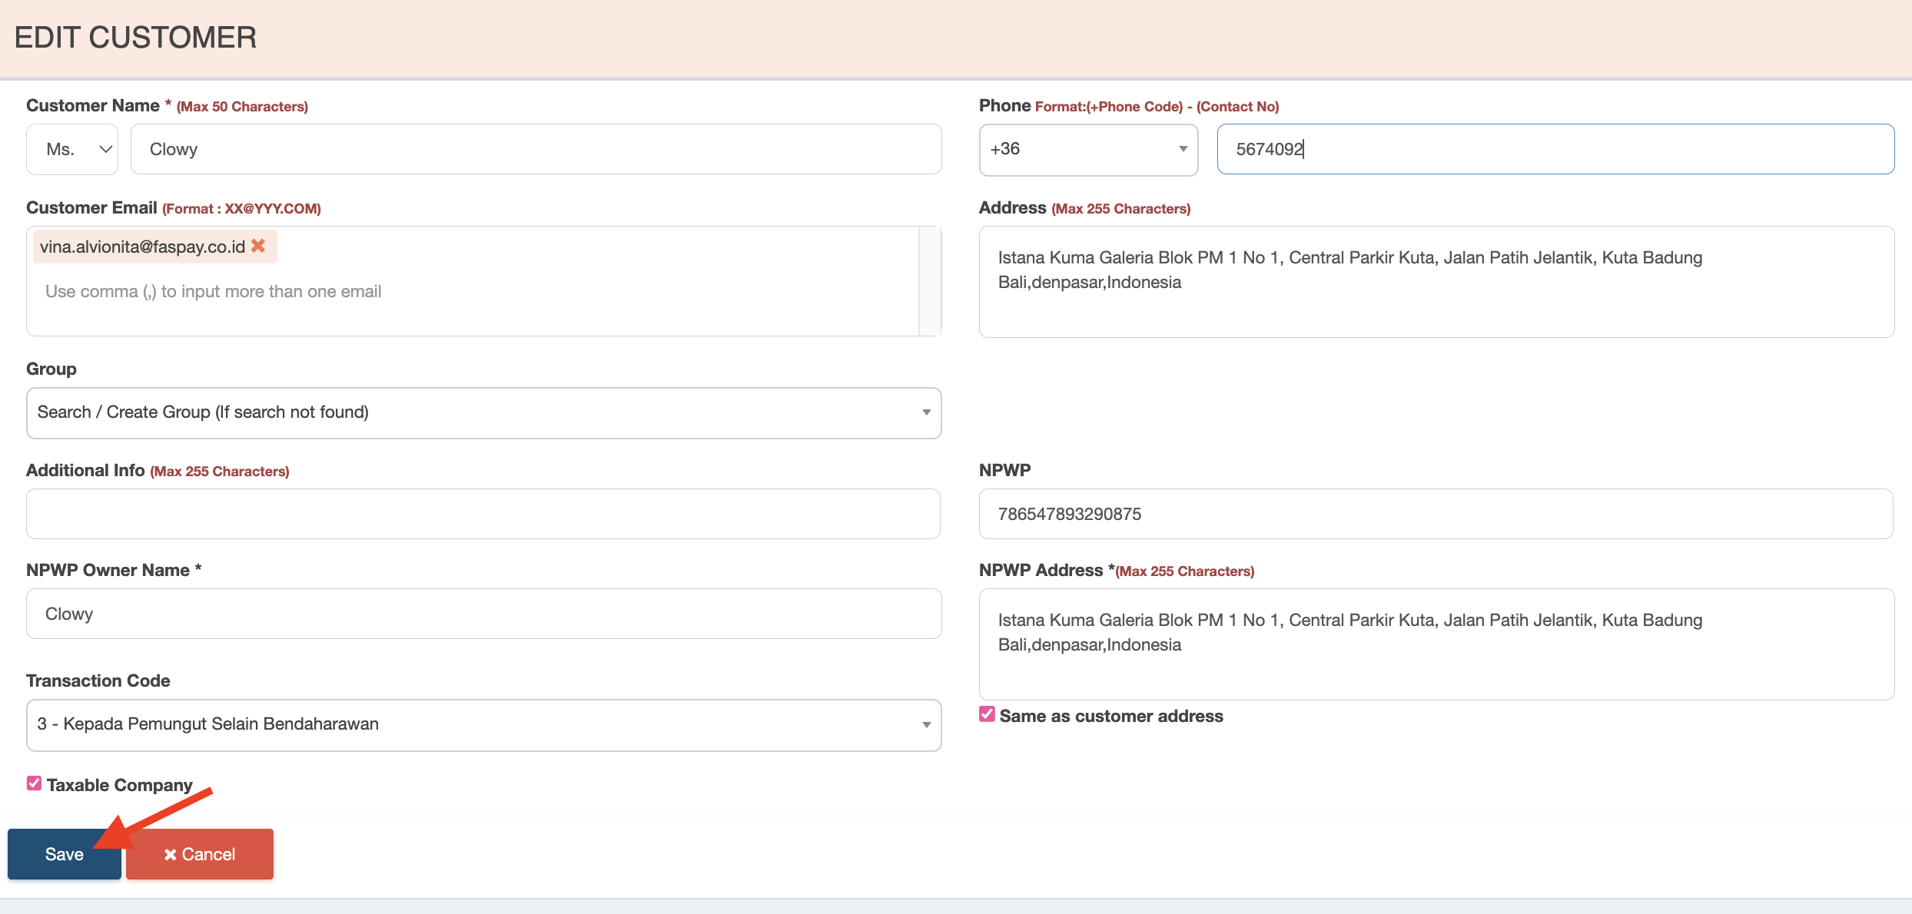
Task: Click the Save button
Action: click(64, 854)
